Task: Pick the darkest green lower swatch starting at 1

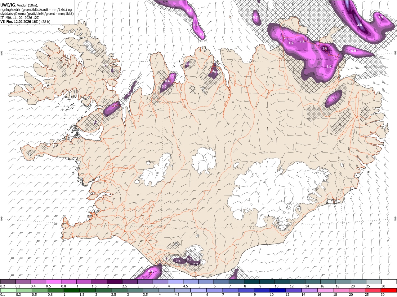Action: pyautogui.click(x=72, y=291)
